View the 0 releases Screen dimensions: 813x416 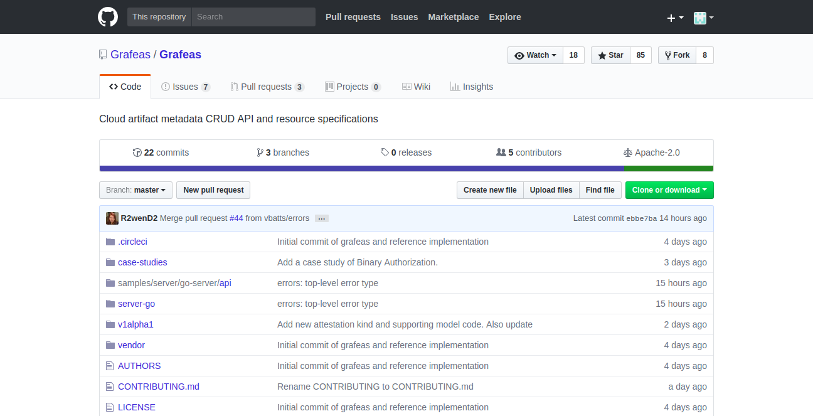click(406, 152)
